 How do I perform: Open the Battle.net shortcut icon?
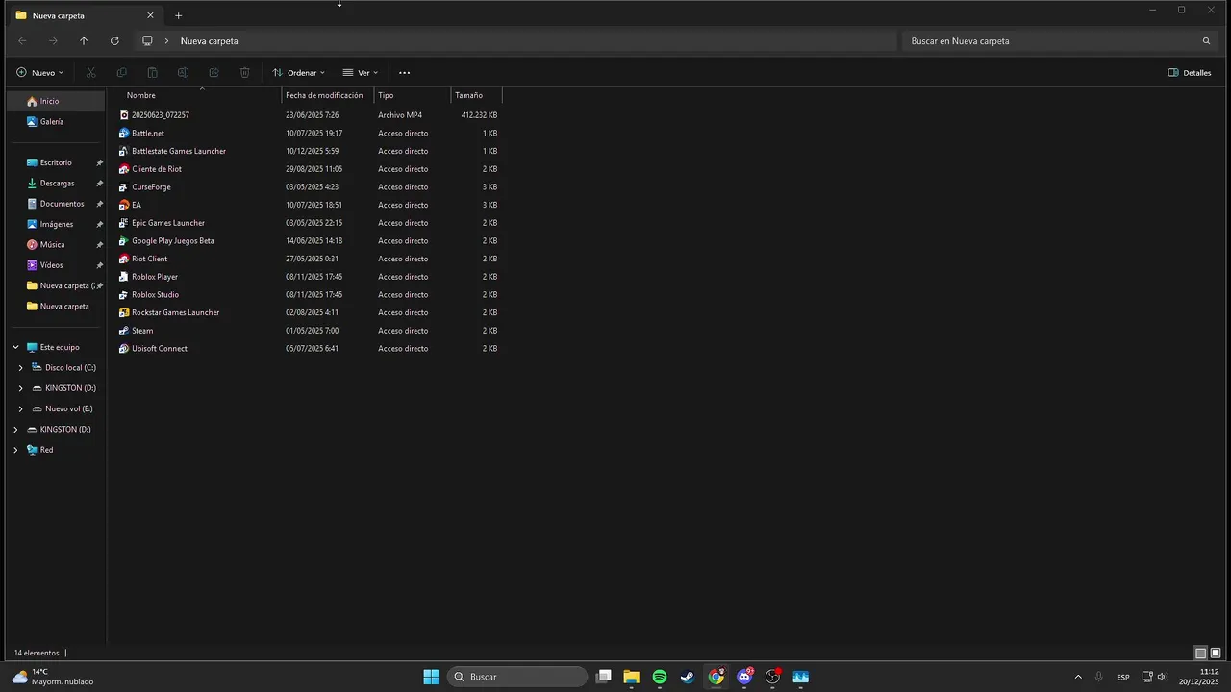(124, 133)
